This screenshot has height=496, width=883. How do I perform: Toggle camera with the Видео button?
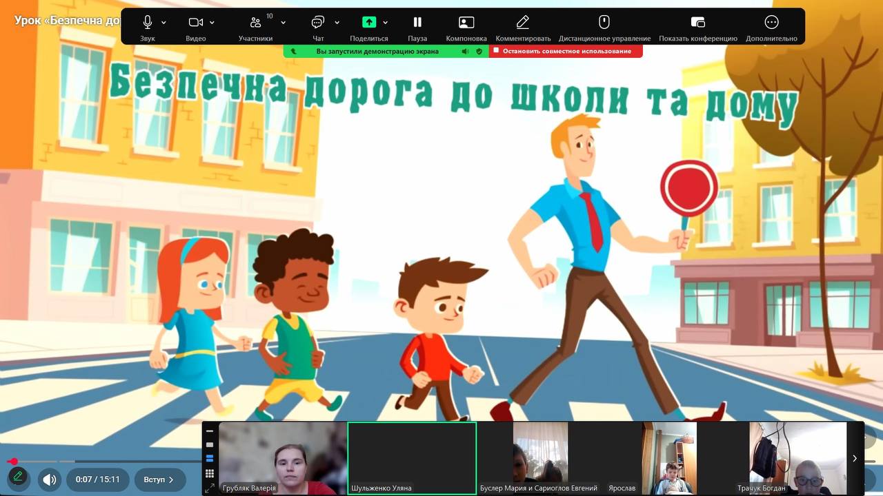195,23
